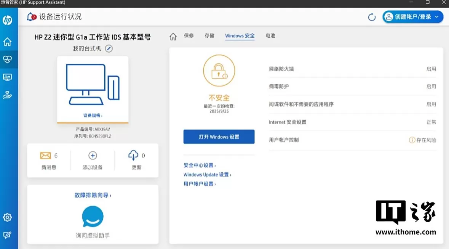Screen dimensions: 449x249
Task: Switch to the 保修 tab
Action: (189, 36)
